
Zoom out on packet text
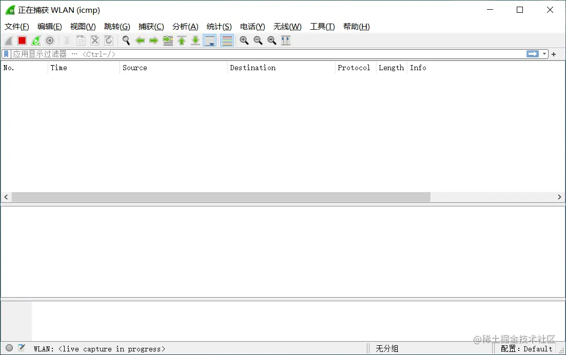pos(258,41)
